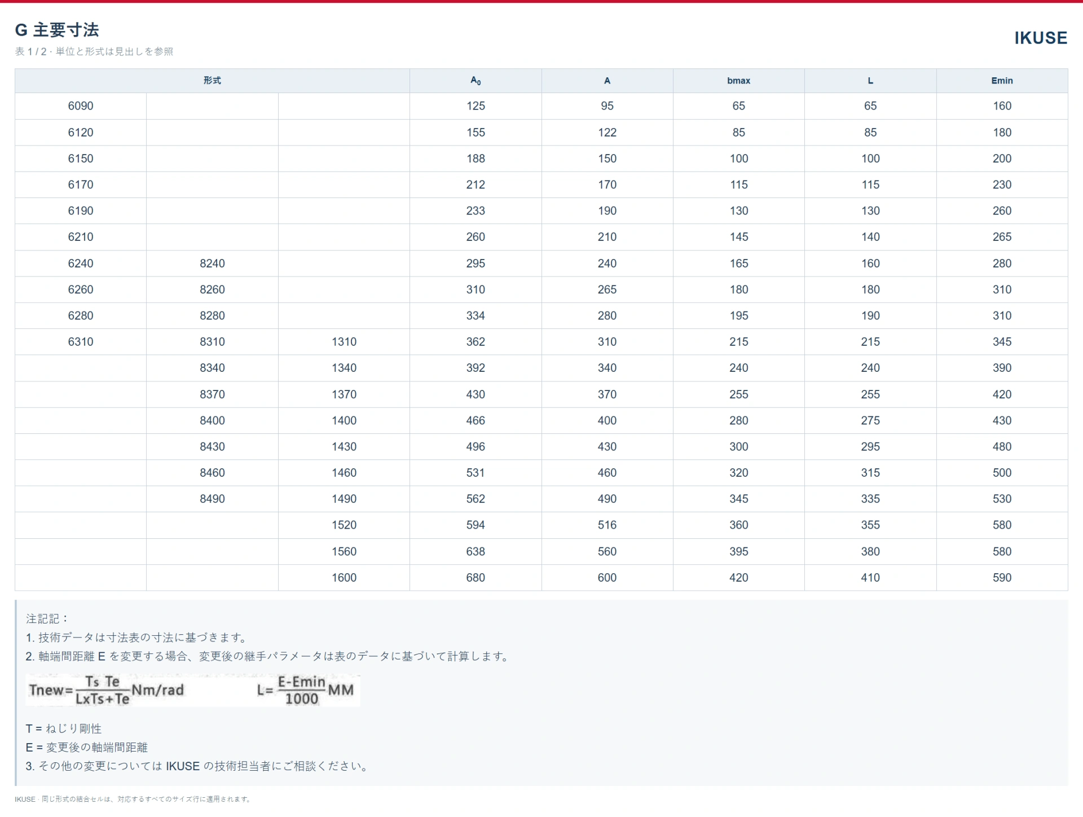
Task: Click Emin value 345
Action: [x=1002, y=342]
